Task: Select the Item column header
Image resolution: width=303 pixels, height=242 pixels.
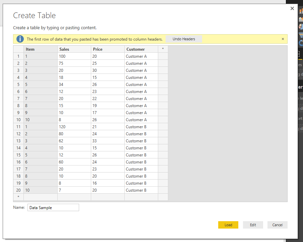Action: [41, 49]
